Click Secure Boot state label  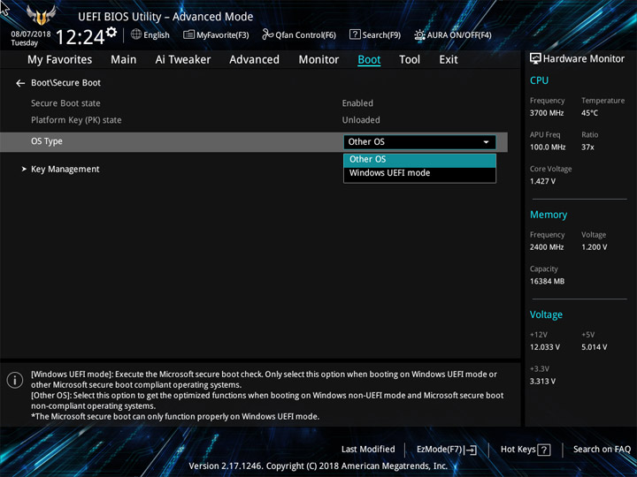pos(65,103)
